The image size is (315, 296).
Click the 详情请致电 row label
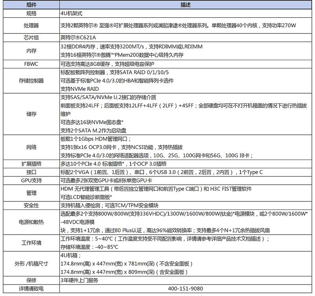31,289
